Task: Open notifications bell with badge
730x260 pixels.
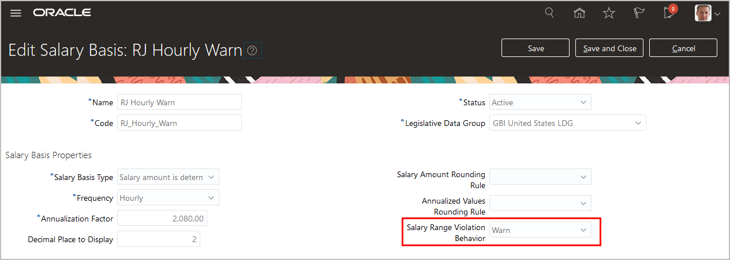Action: click(669, 13)
